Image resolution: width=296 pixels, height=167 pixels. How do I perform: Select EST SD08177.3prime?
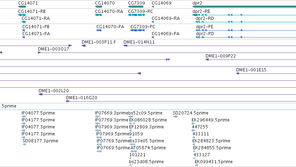(x=40, y=141)
